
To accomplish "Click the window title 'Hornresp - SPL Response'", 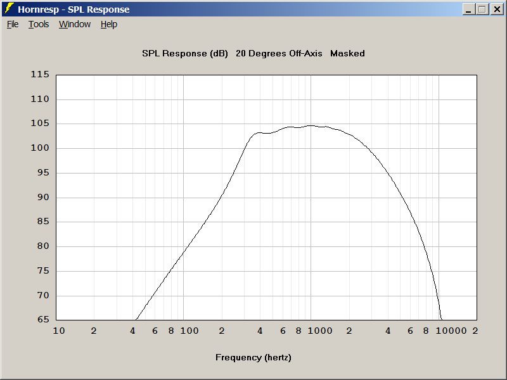I will click(x=74, y=9).
